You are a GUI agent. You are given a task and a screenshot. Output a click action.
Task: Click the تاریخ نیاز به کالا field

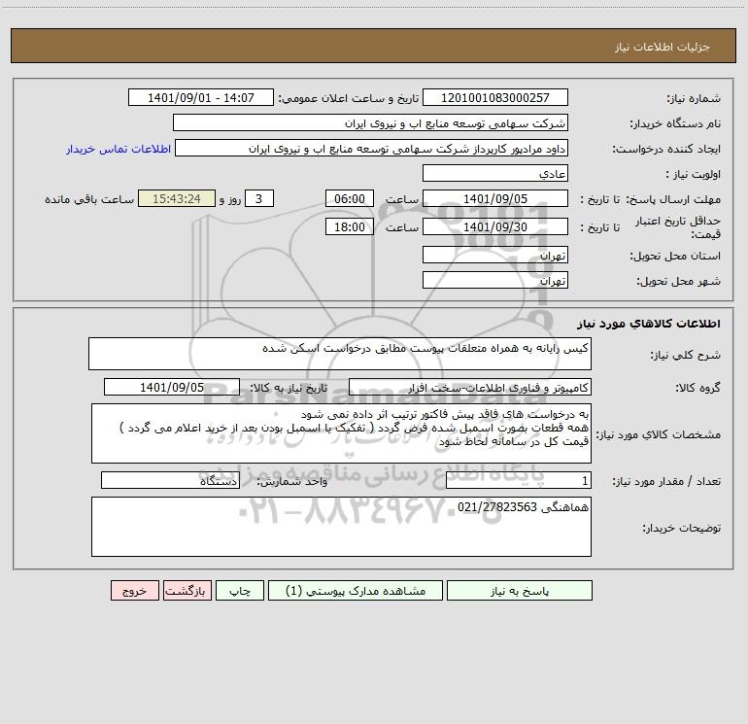click(172, 387)
